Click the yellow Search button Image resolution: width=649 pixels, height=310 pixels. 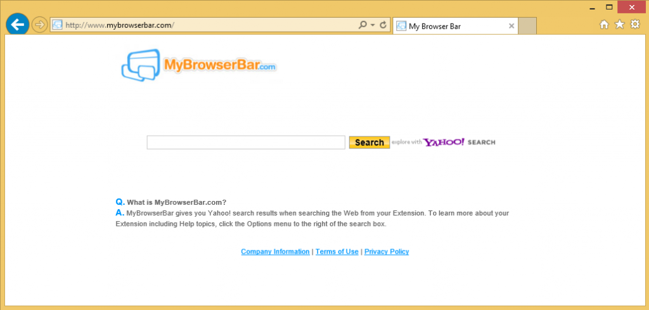tap(369, 143)
